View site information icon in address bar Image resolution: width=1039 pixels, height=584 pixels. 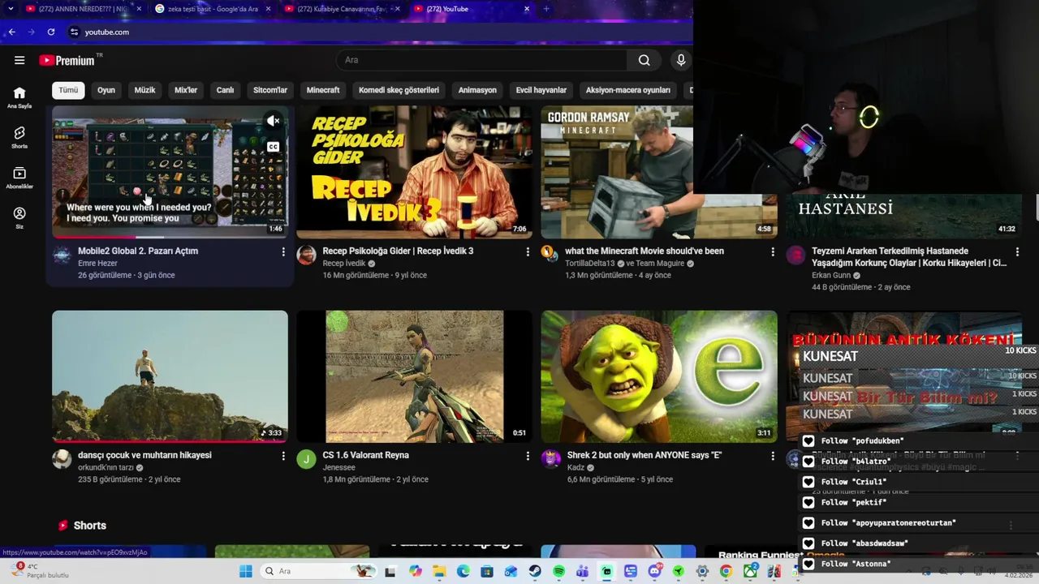(x=74, y=32)
